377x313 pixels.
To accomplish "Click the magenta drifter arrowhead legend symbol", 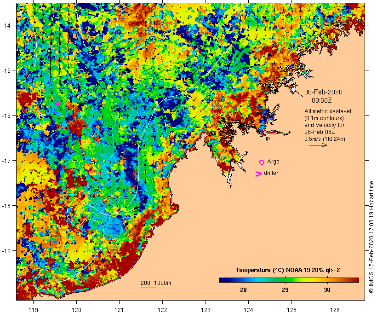I will pos(259,174).
